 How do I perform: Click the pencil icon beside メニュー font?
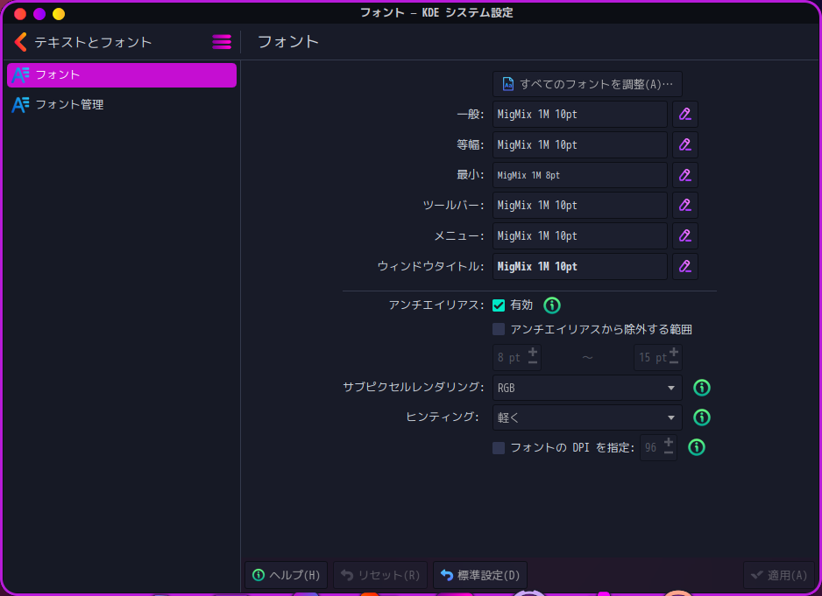(x=684, y=235)
